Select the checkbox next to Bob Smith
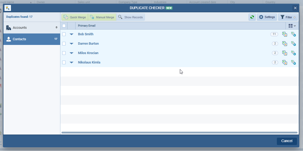 pyautogui.click(x=64, y=34)
